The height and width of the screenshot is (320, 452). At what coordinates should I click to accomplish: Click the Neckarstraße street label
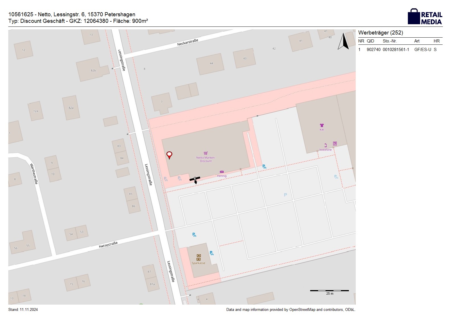pos(187,42)
